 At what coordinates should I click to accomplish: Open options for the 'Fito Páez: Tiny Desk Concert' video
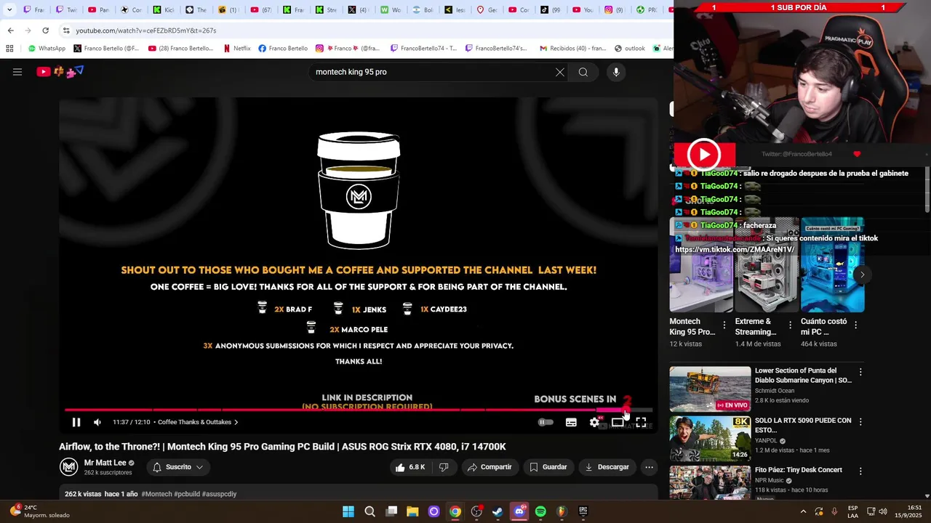click(x=860, y=471)
